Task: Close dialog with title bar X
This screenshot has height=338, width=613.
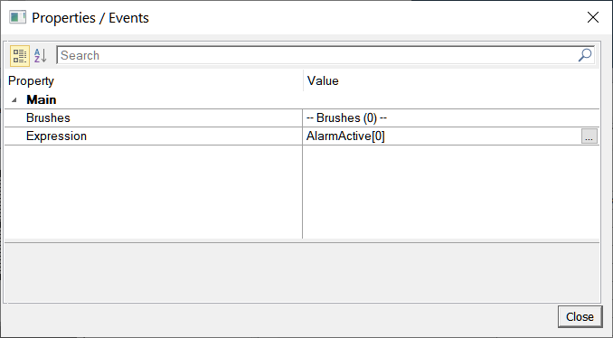Action: (593, 17)
